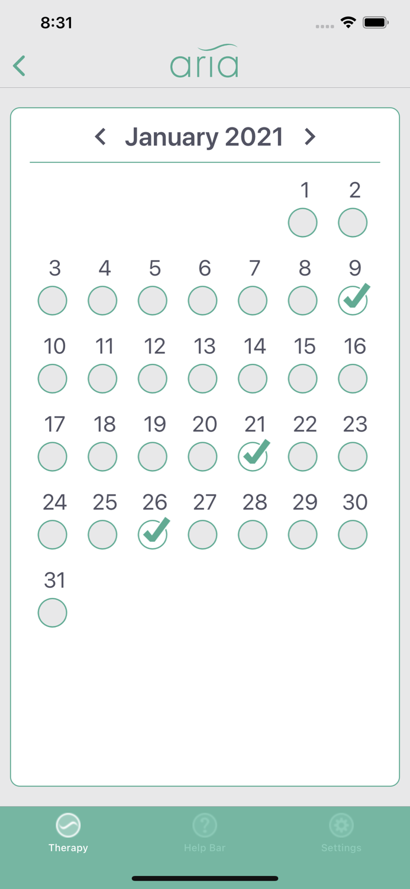Go to the previous month
Screen dimensions: 410x889
pyautogui.click(x=101, y=137)
